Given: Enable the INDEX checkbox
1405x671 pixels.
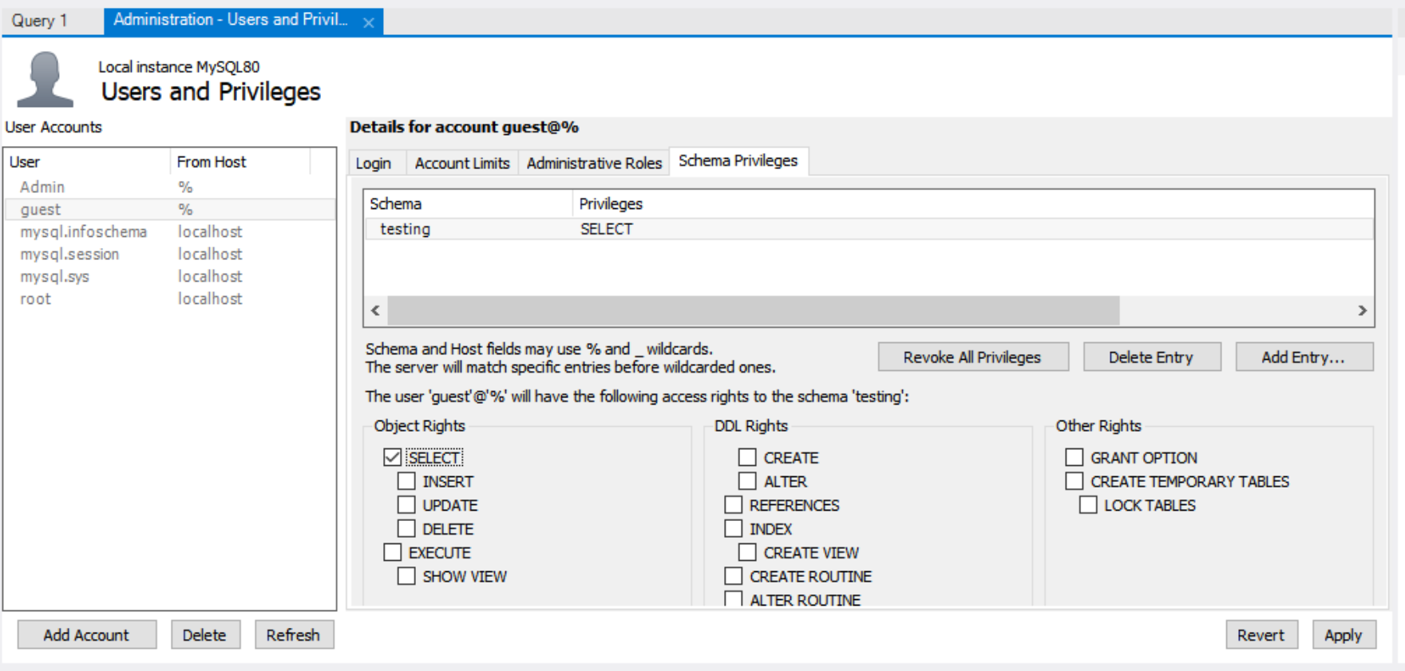Looking at the screenshot, I should (x=733, y=529).
